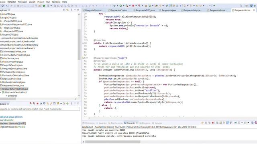Switch to Respuesta.java editor tab
257x144 pixels.
pos(168,10)
